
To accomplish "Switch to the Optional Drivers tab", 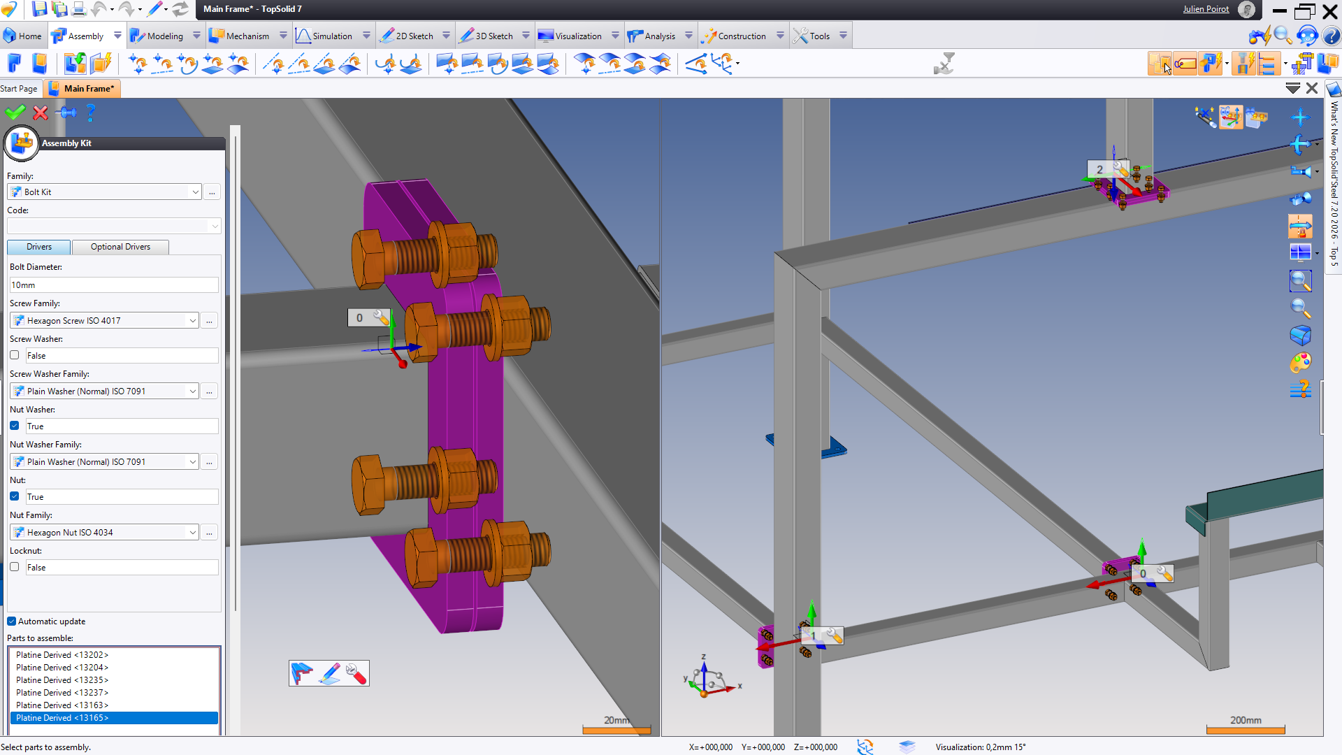I will pos(120,247).
